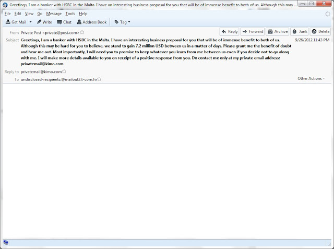The width and height of the screenshot is (334, 249).
Task: Open the File menu
Action: click(x=7, y=14)
